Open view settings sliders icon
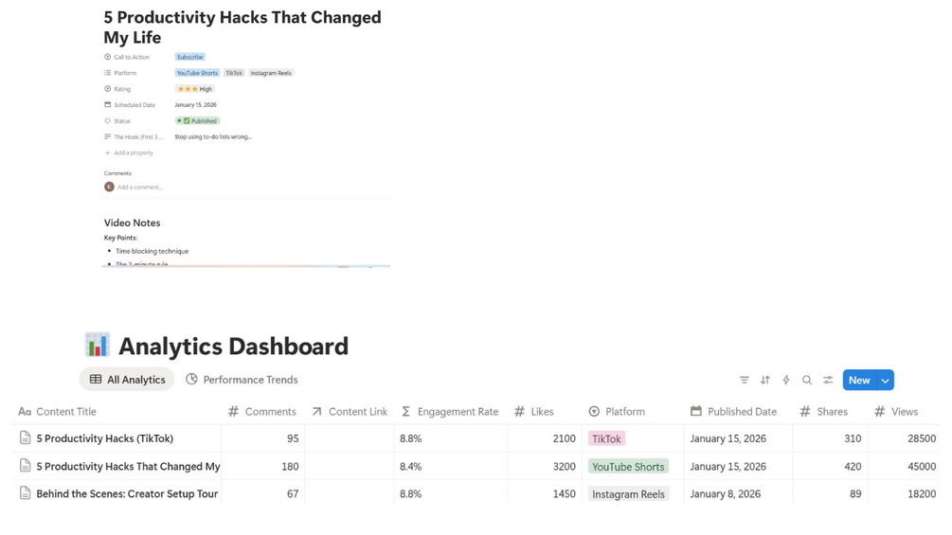 828,380
